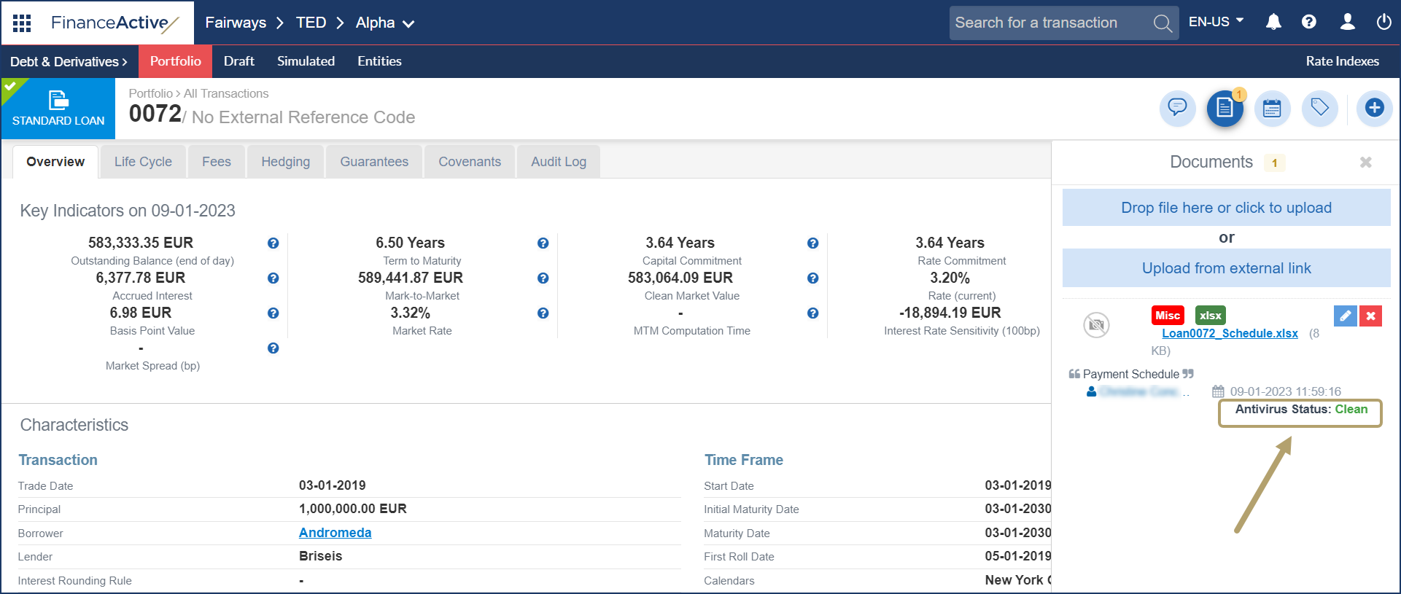The height and width of the screenshot is (594, 1401).
Task: Toggle the Documents panel icon
Action: coord(1225,109)
